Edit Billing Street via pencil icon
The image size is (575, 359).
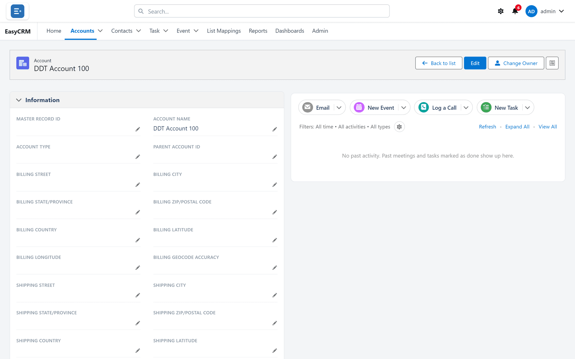tap(138, 185)
